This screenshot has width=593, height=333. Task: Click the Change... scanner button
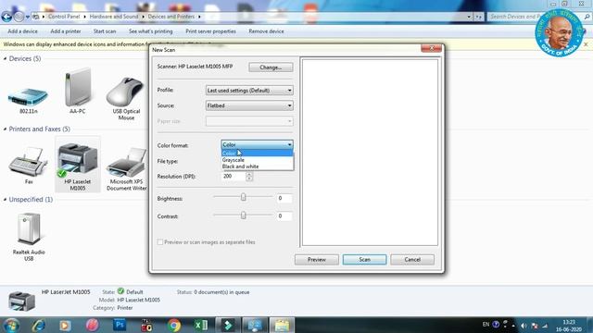pos(271,68)
